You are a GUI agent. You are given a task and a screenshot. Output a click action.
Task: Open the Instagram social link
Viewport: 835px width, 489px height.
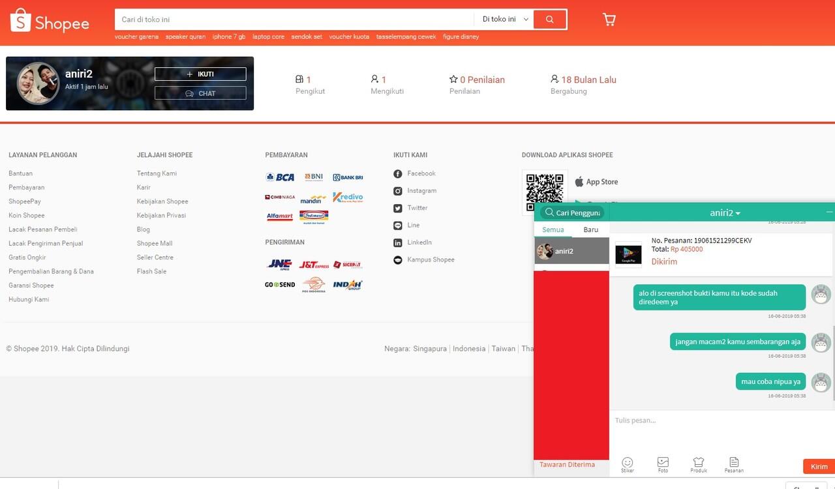point(415,191)
